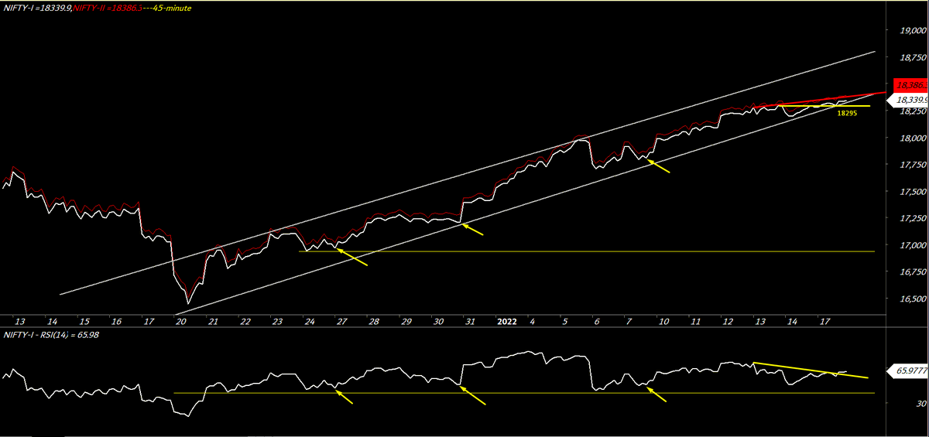Click date label 27 on time axis

point(341,320)
